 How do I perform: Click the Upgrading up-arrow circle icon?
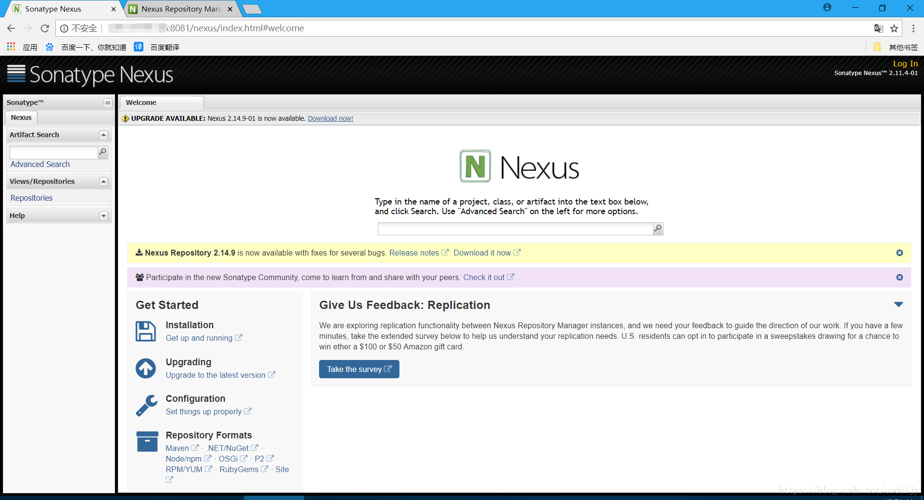146,368
